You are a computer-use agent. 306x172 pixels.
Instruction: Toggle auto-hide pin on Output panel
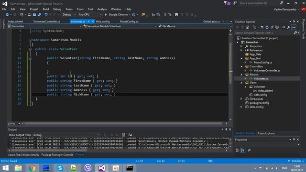tap(226, 129)
